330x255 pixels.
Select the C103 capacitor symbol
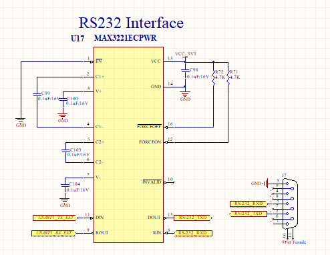tap(65, 151)
